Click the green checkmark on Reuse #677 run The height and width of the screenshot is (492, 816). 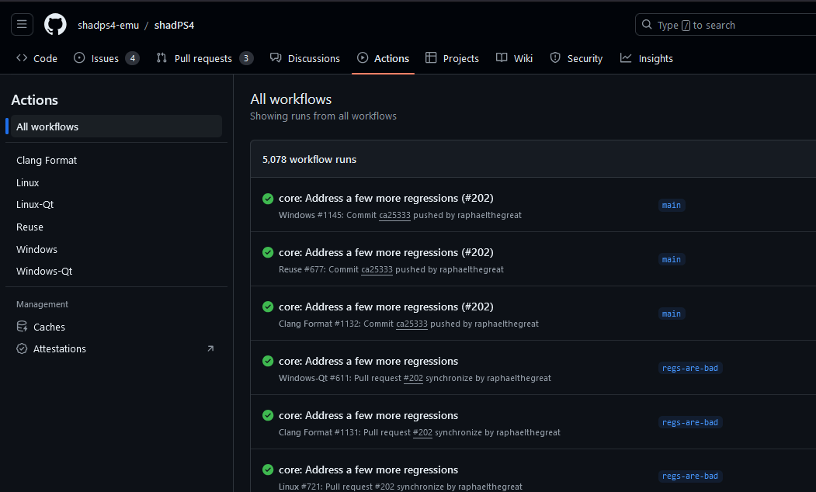coord(268,253)
